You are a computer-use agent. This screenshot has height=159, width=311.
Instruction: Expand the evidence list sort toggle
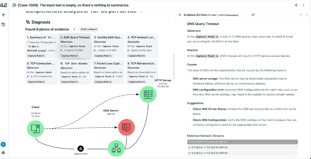[x=74, y=29]
